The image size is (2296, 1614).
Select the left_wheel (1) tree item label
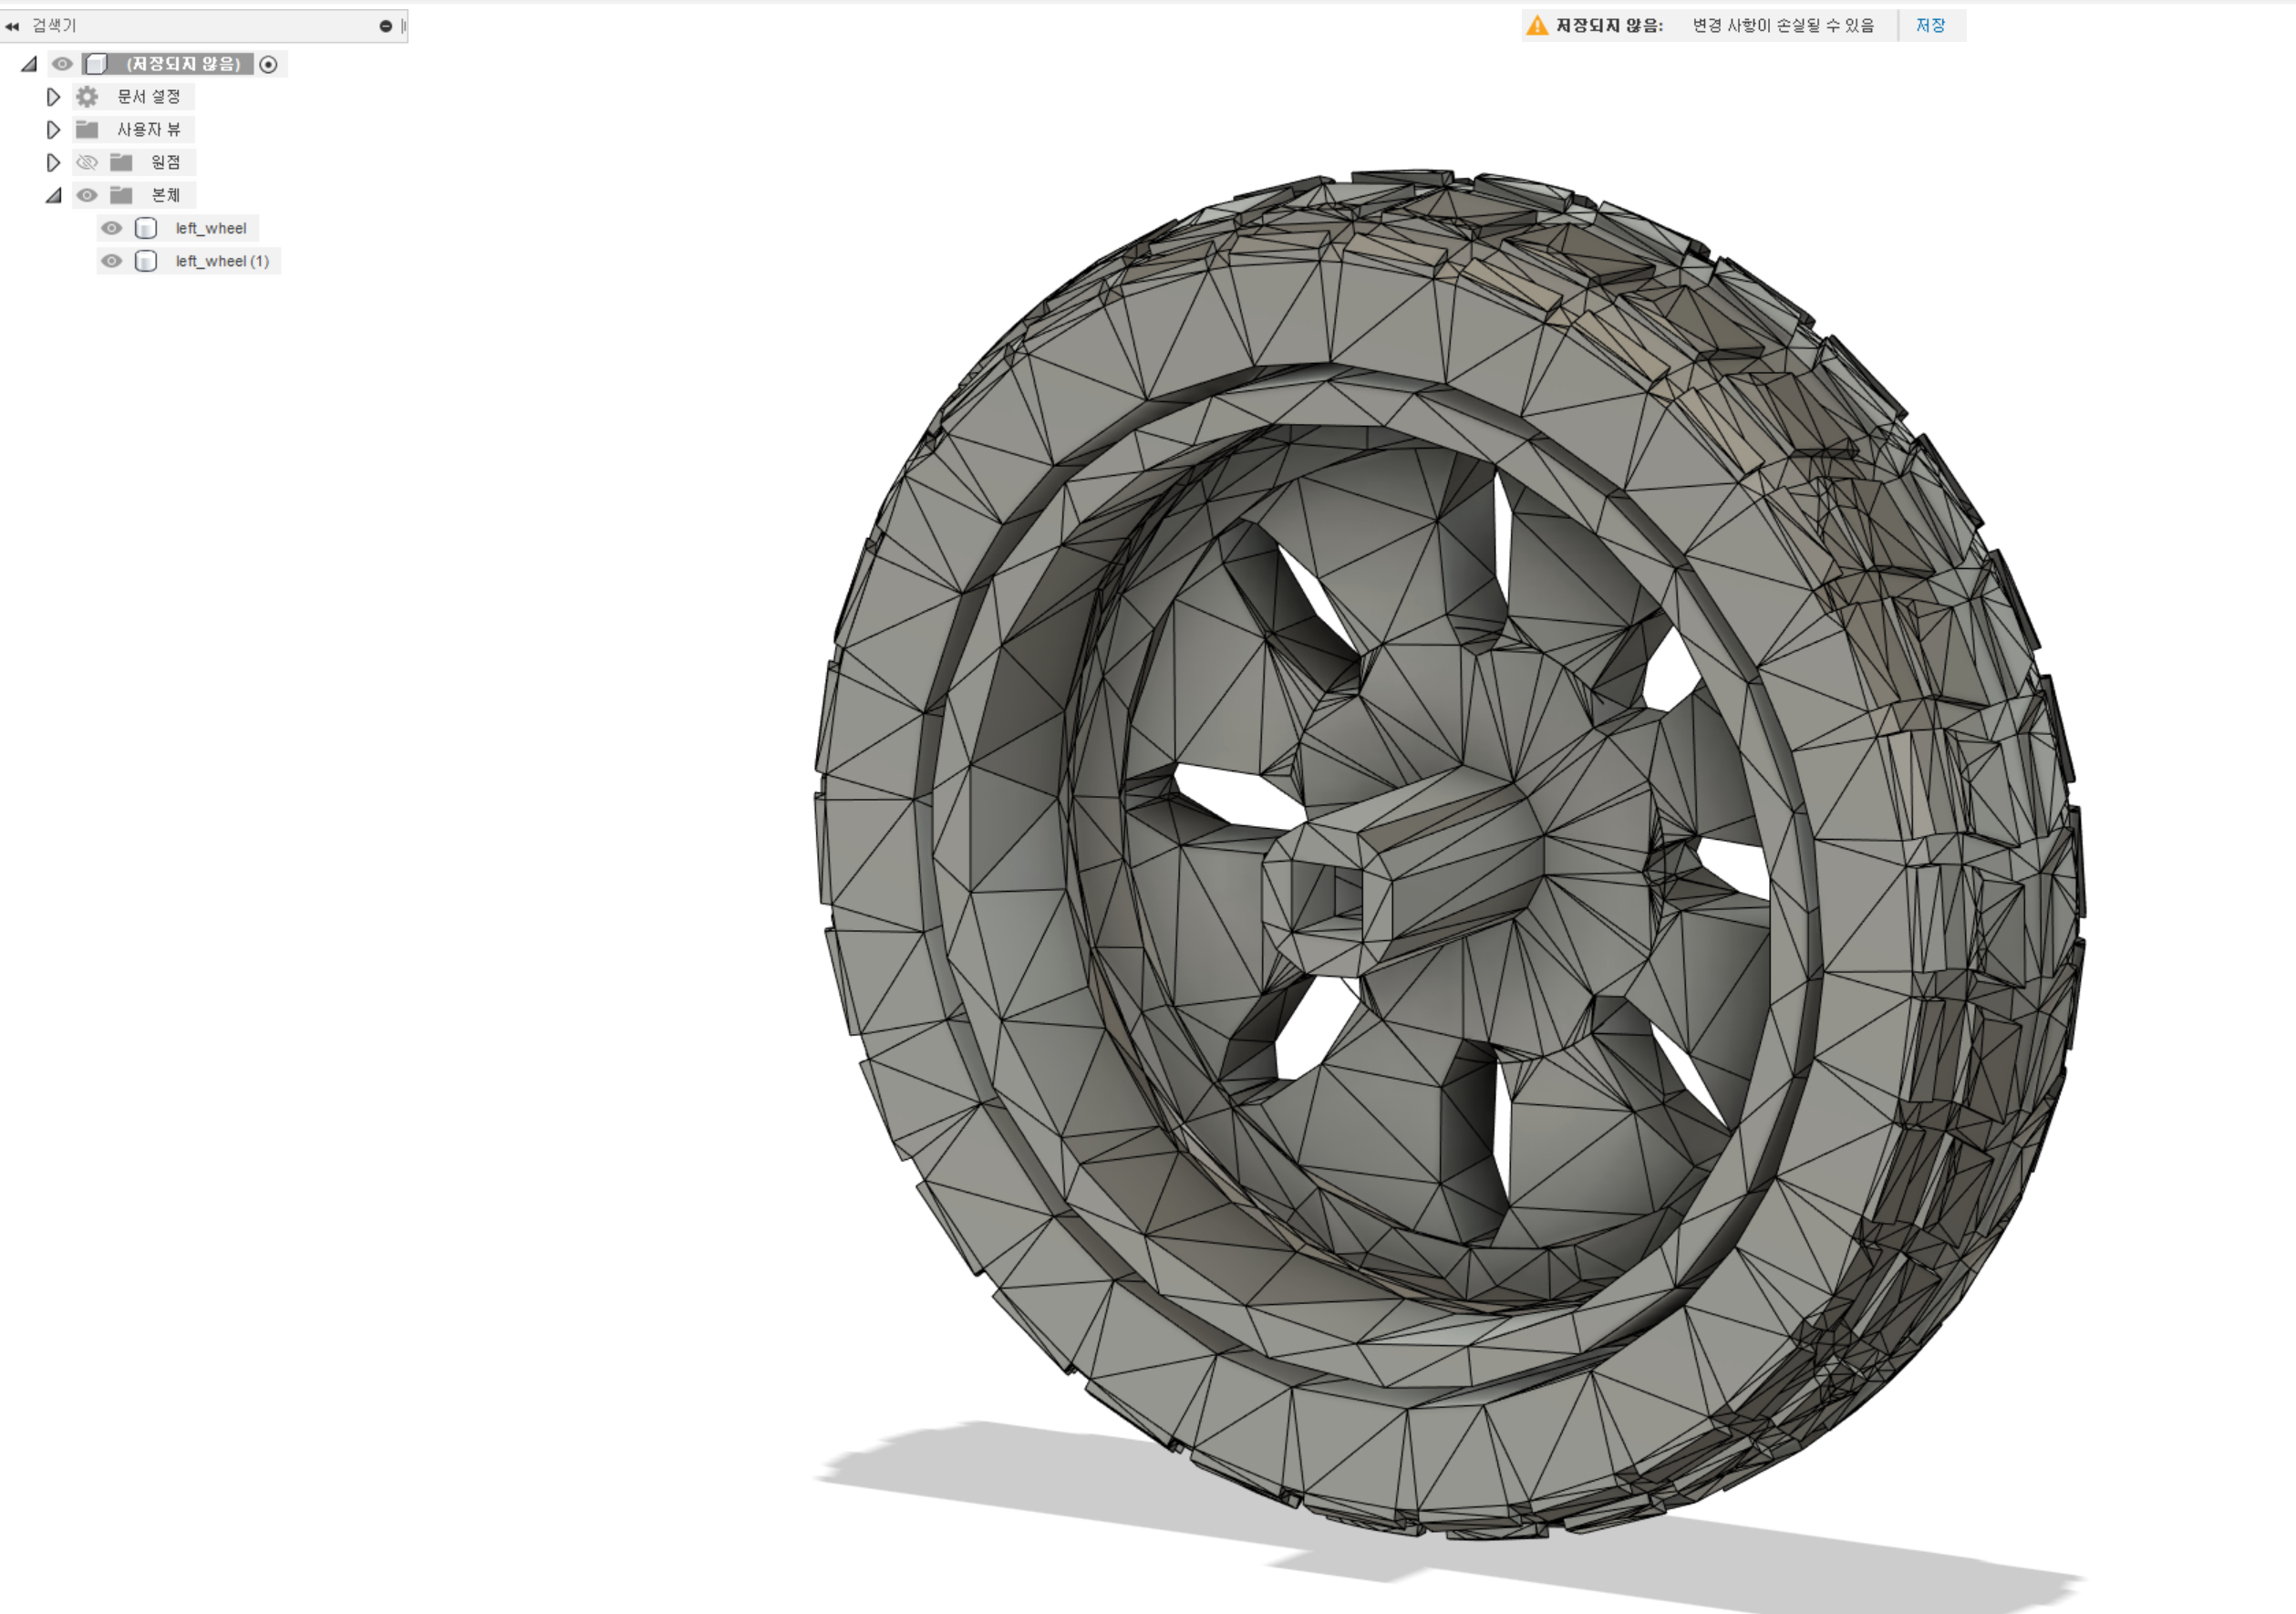[222, 261]
